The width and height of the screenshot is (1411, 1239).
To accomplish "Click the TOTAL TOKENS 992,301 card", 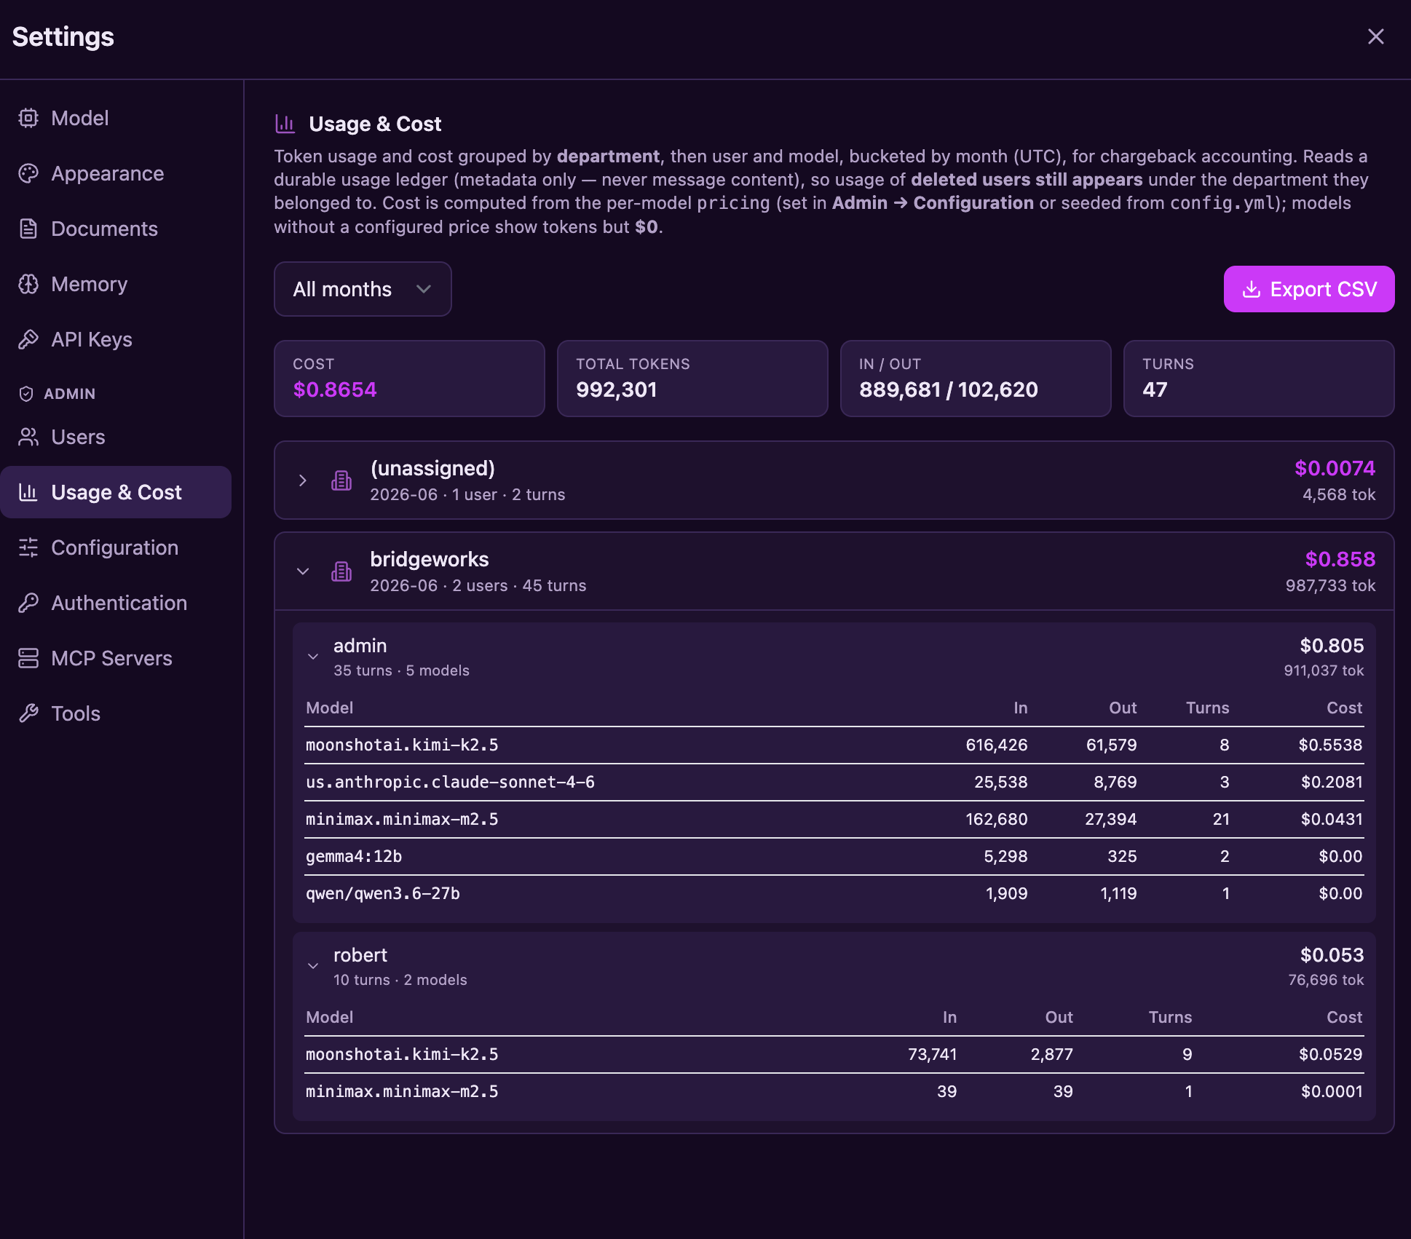I will (x=692, y=379).
